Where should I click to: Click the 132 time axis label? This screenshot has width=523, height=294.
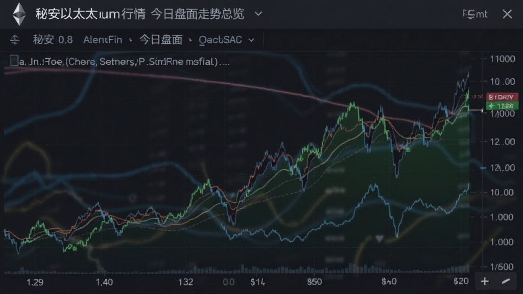(x=185, y=282)
